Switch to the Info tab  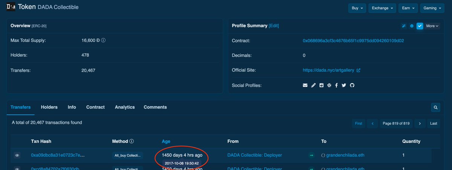[72, 107]
